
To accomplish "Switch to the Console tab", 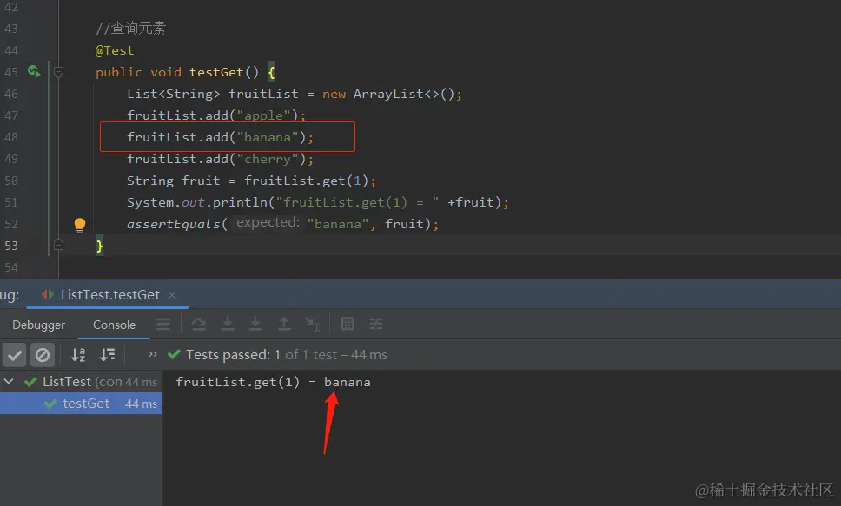I will (114, 325).
